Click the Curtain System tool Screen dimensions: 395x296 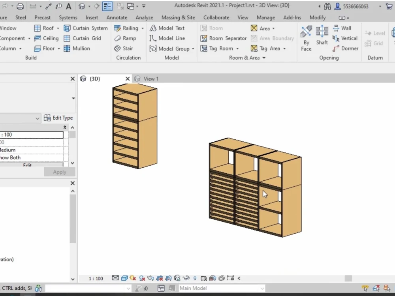coord(86,28)
